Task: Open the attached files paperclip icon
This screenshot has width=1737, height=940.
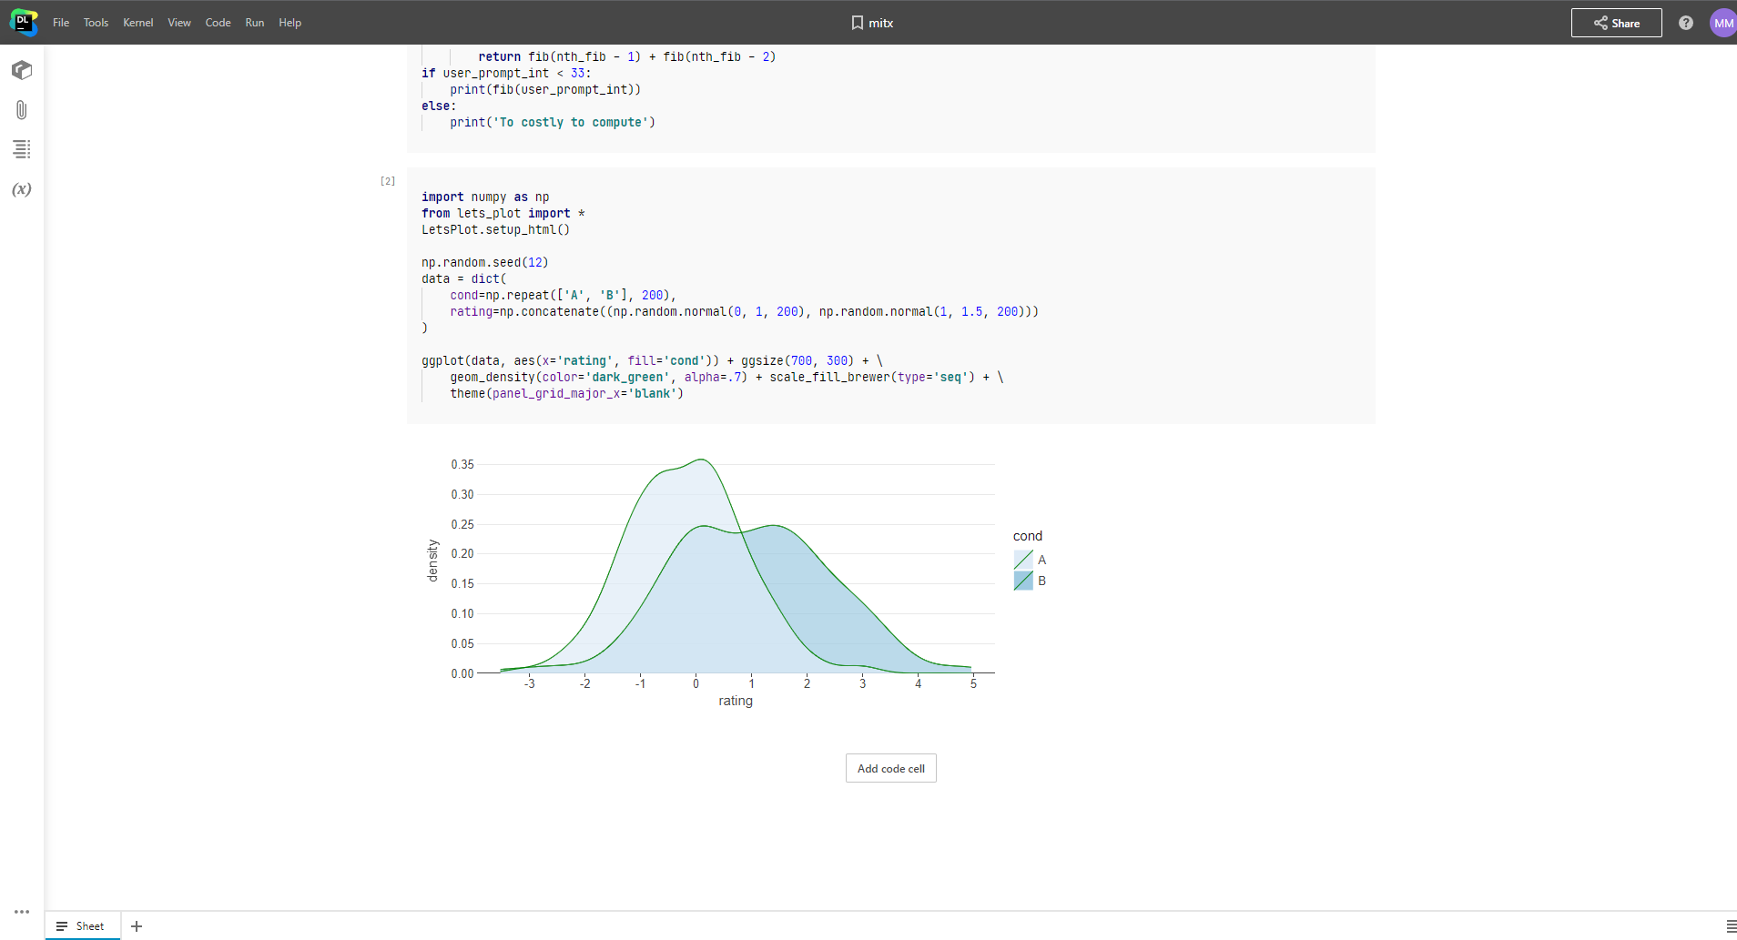Action: click(22, 110)
